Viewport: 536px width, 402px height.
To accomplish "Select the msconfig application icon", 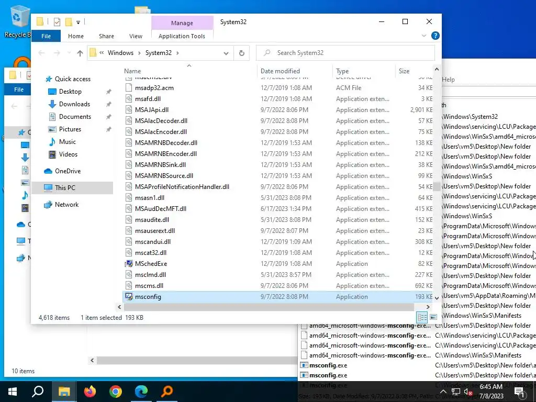I will tap(129, 297).
